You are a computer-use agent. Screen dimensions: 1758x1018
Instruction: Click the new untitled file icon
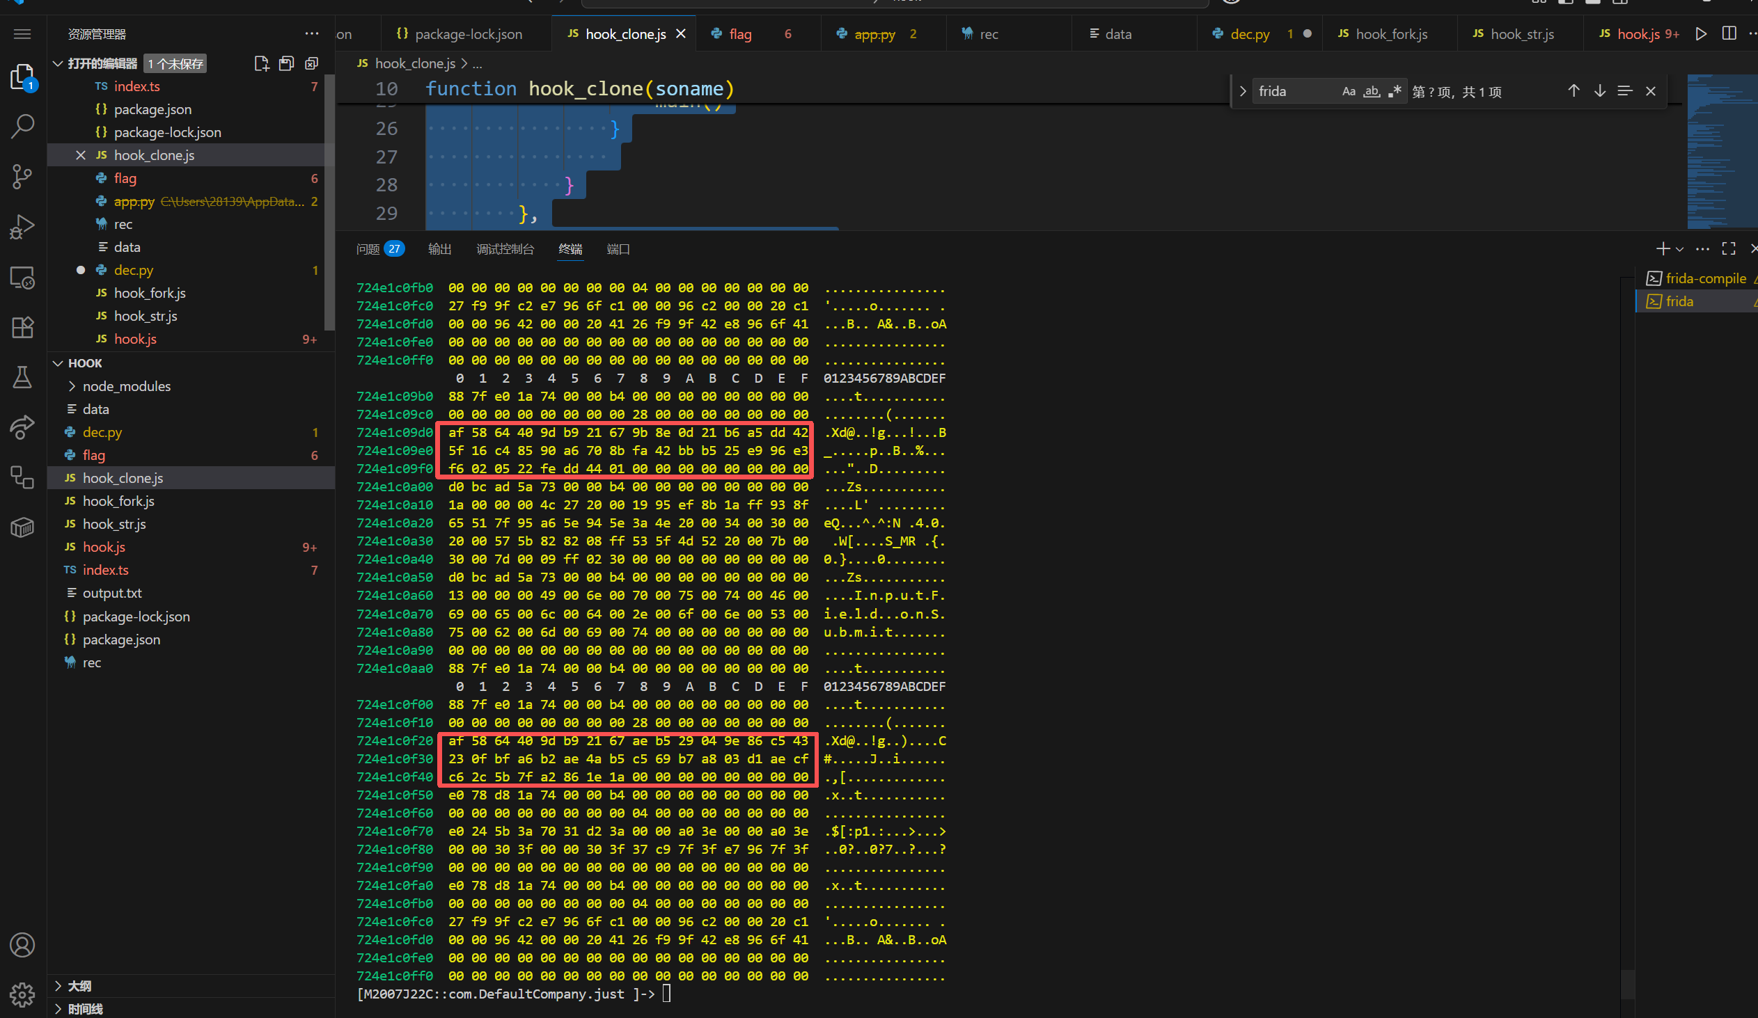262,63
